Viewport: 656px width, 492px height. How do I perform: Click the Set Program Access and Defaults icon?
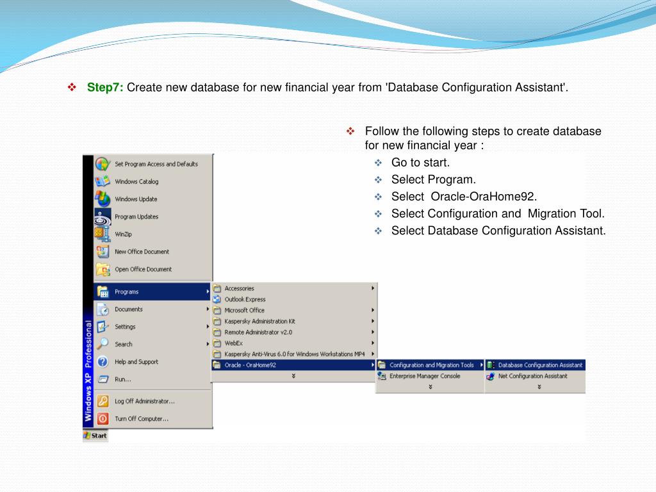pyautogui.click(x=102, y=163)
